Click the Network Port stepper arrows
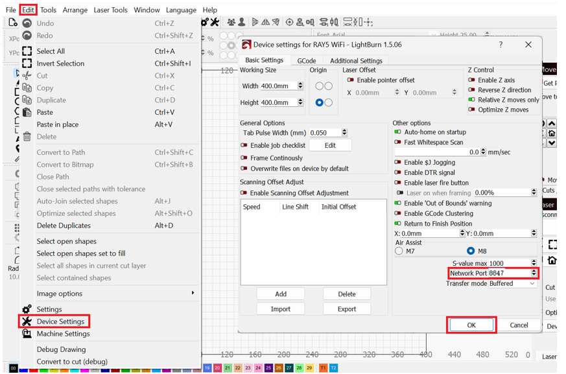 point(534,274)
